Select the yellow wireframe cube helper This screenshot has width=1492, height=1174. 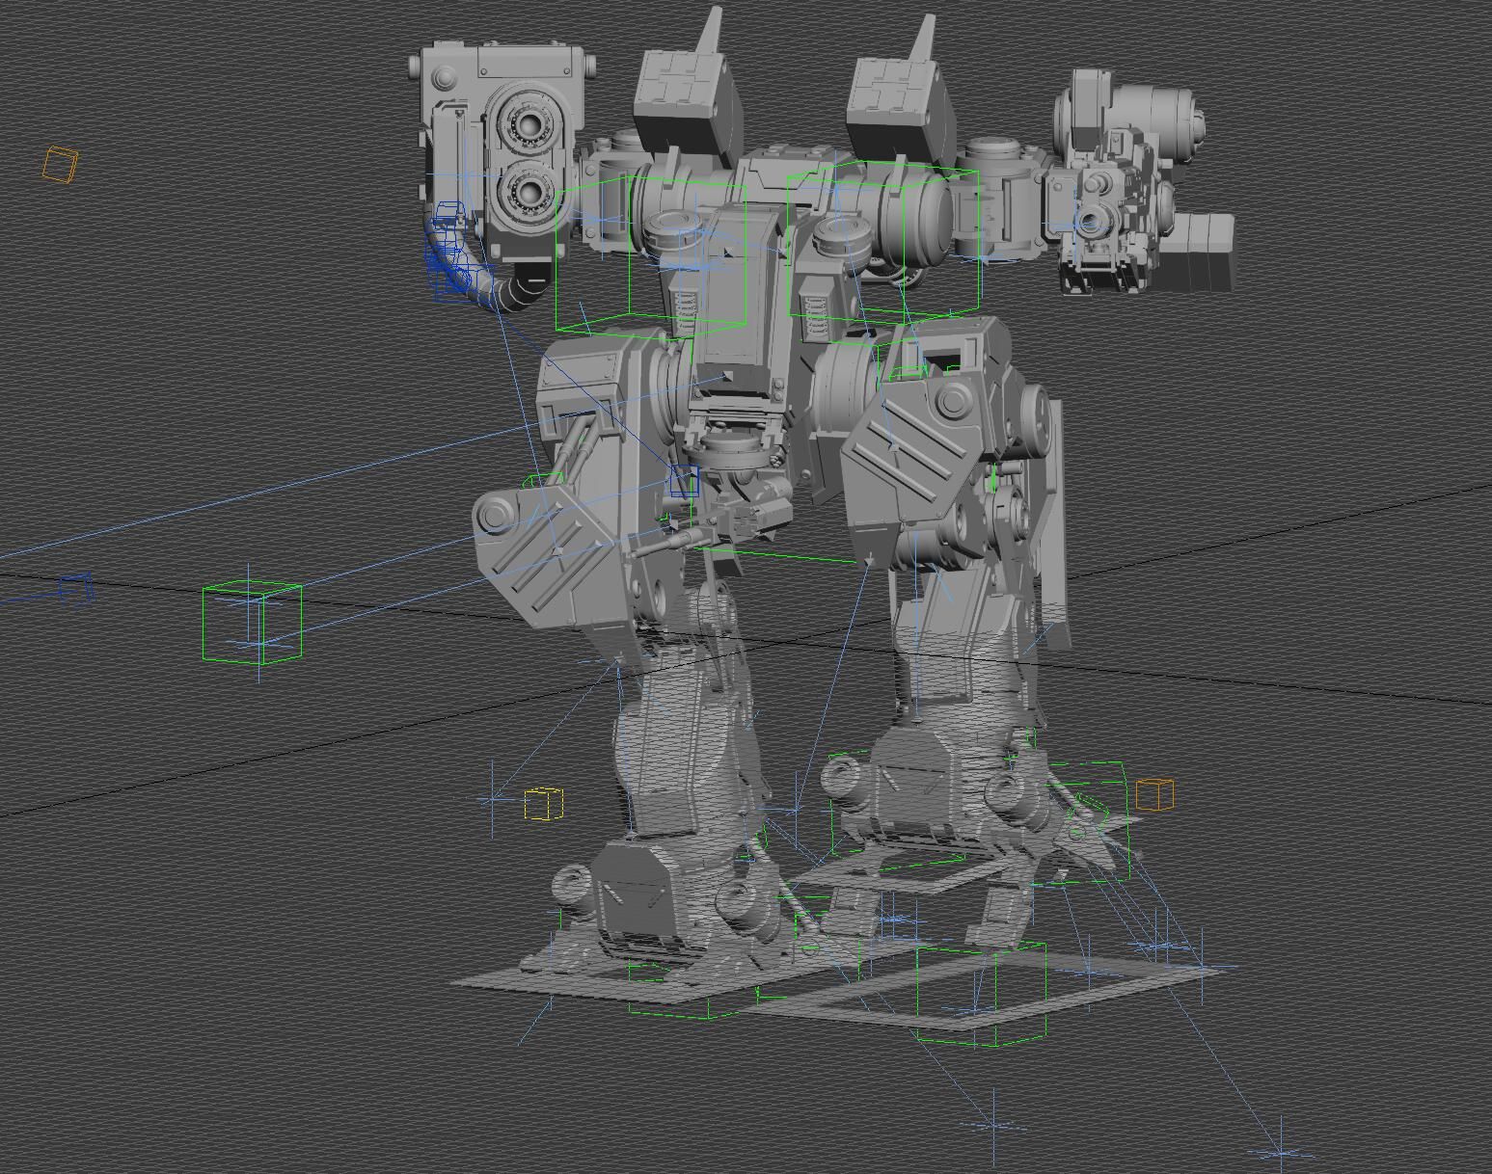[544, 804]
